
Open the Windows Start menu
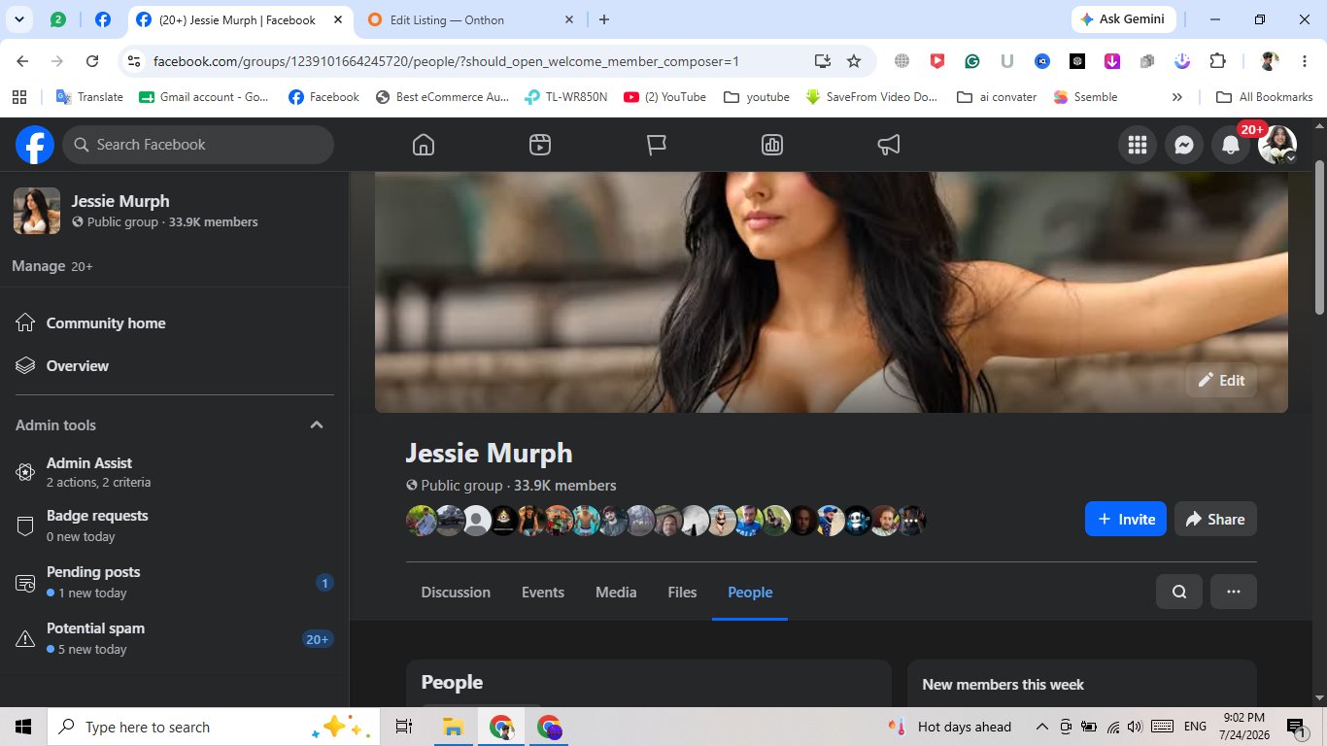(x=23, y=727)
